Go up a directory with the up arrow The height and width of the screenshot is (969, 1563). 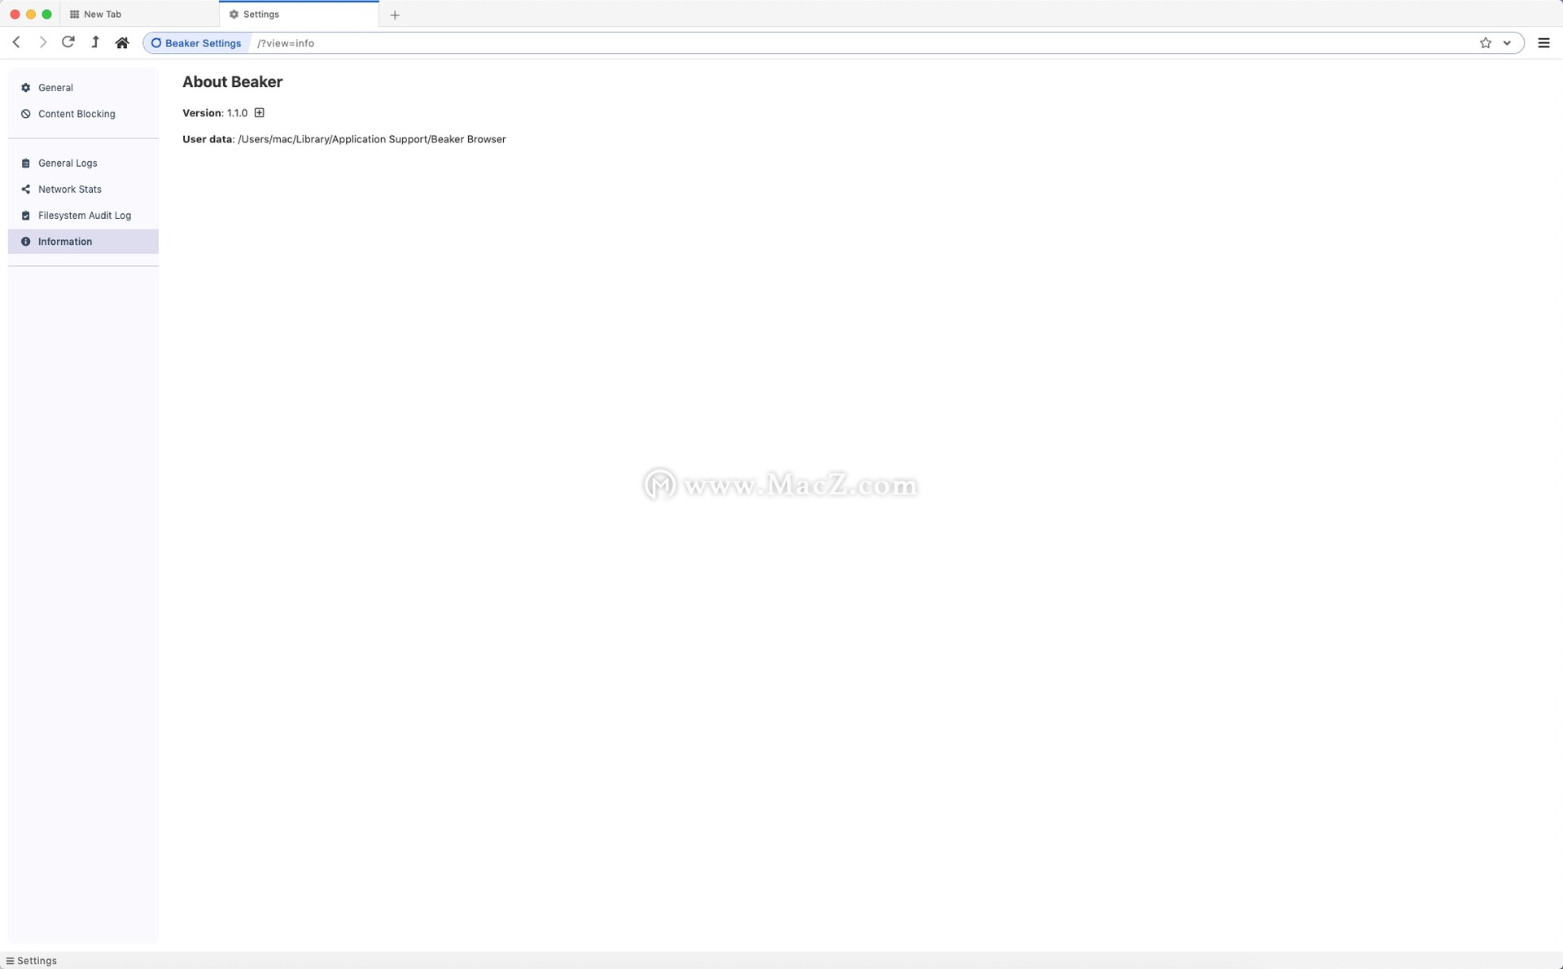pyautogui.click(x=95, y=42)
